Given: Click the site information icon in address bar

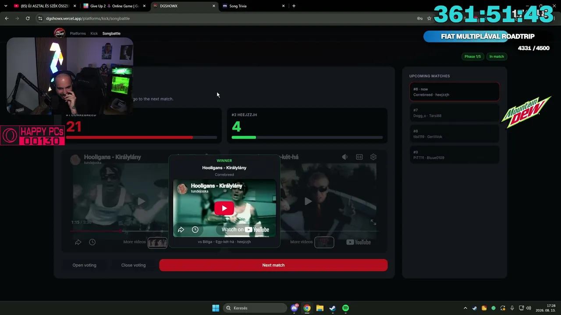Looking at the screenshot, I should 40,18.
